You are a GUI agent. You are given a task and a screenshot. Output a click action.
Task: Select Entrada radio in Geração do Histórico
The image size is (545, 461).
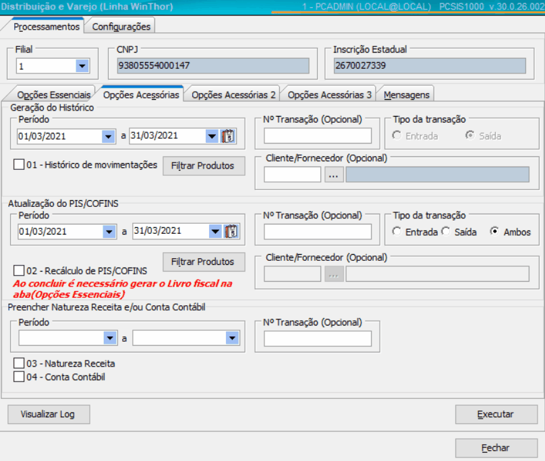pos(397,135)
